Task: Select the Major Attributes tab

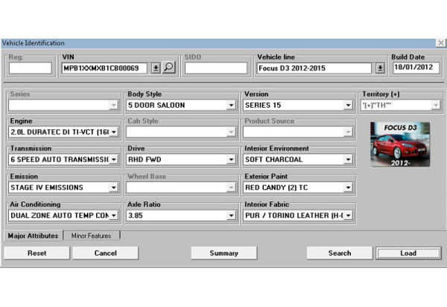Action: coord(32,236)
